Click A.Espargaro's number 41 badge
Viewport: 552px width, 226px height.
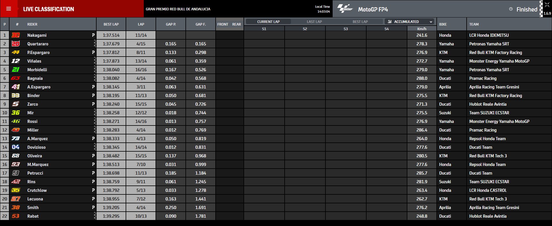click(x=16, y=87)
